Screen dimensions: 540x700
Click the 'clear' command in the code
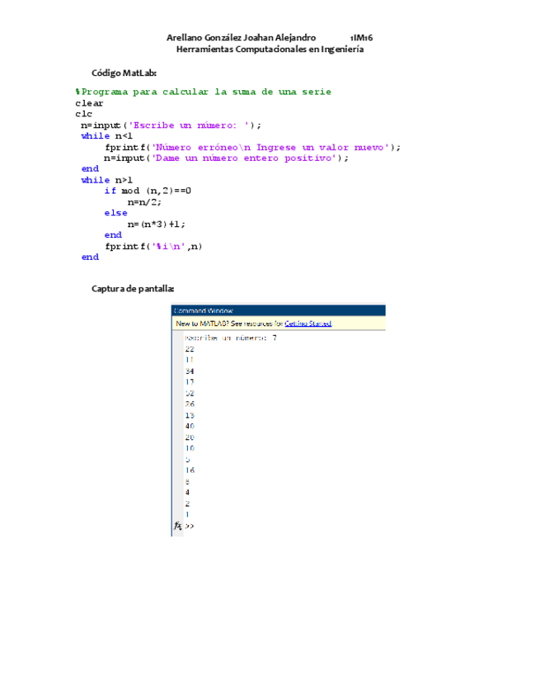coord(89,103)
